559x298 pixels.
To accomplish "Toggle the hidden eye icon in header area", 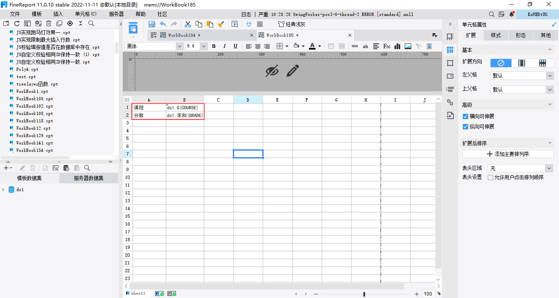I will click(x=272, y=71).
